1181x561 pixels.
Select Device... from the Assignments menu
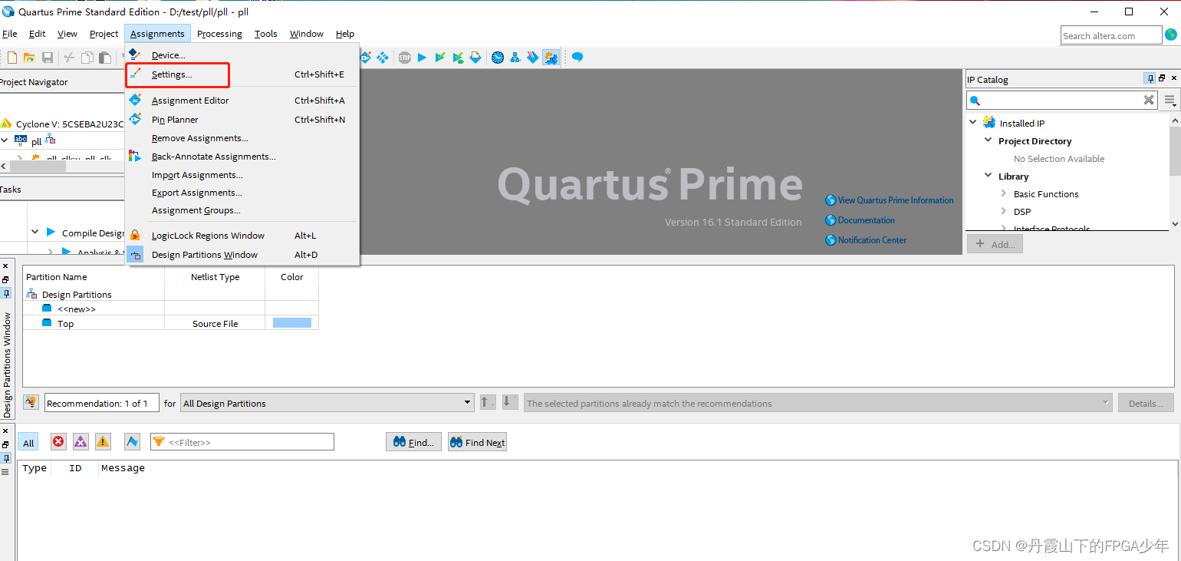(x=242, y=55)
